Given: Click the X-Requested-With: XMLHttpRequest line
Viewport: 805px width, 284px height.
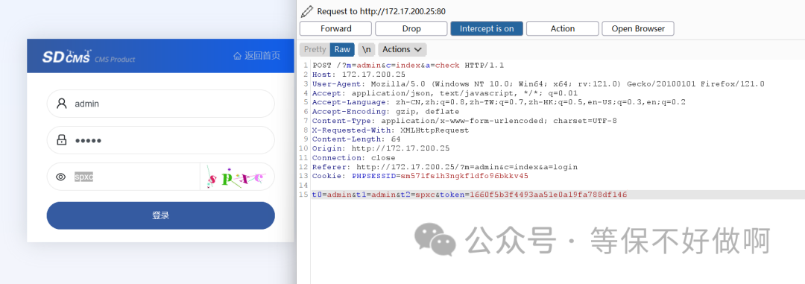Looking at the screenshot, I should [x=390, y=130].
